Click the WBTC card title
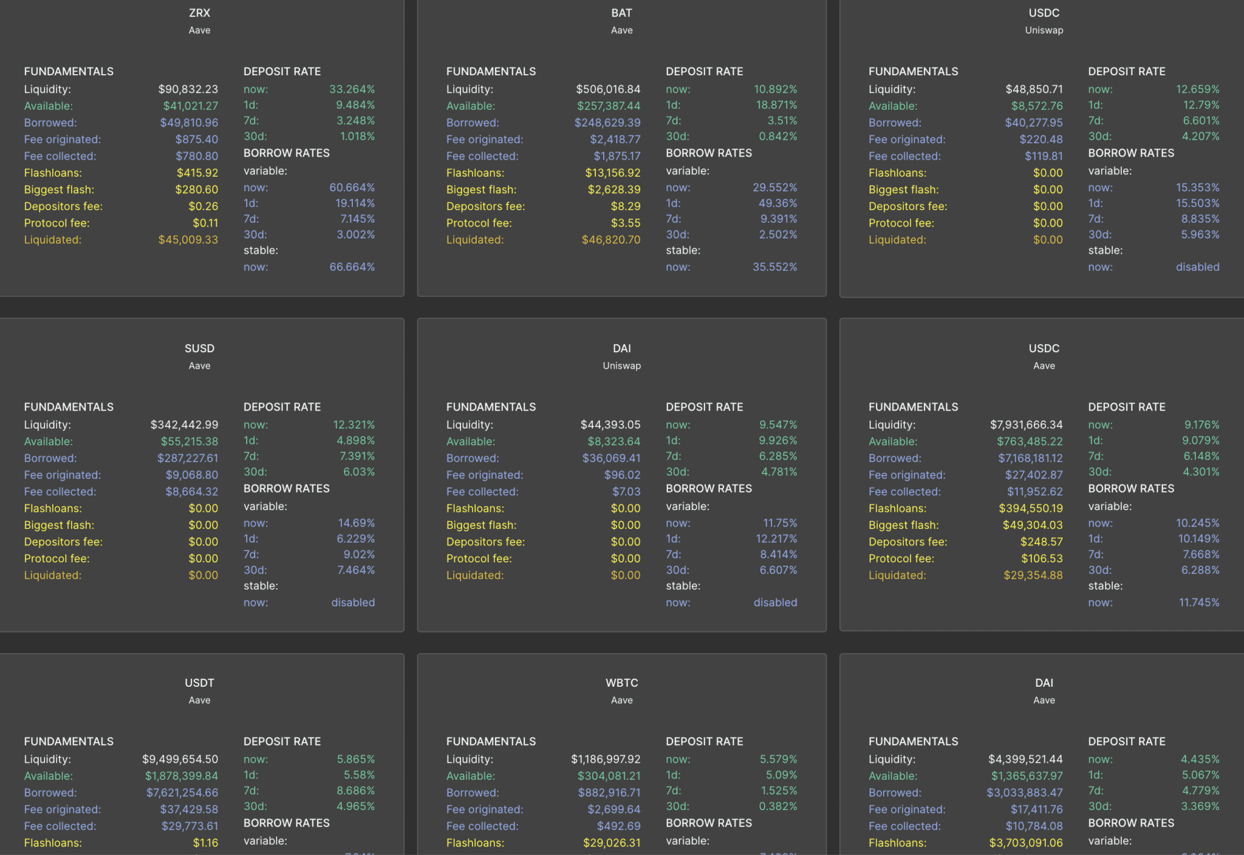 tap(621, 683)
